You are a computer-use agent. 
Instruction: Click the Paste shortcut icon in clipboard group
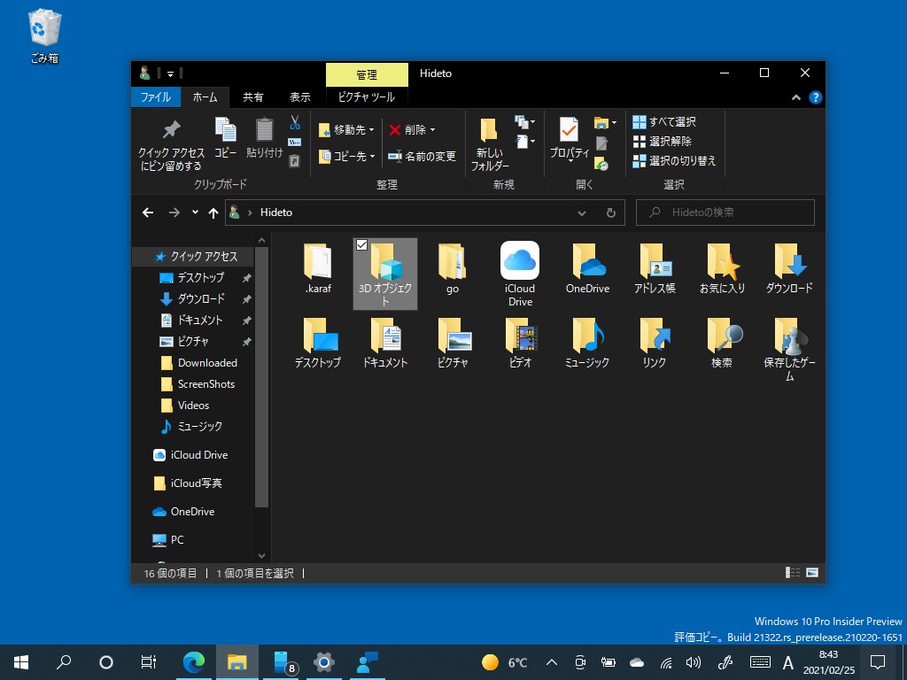tap(294, 161)
